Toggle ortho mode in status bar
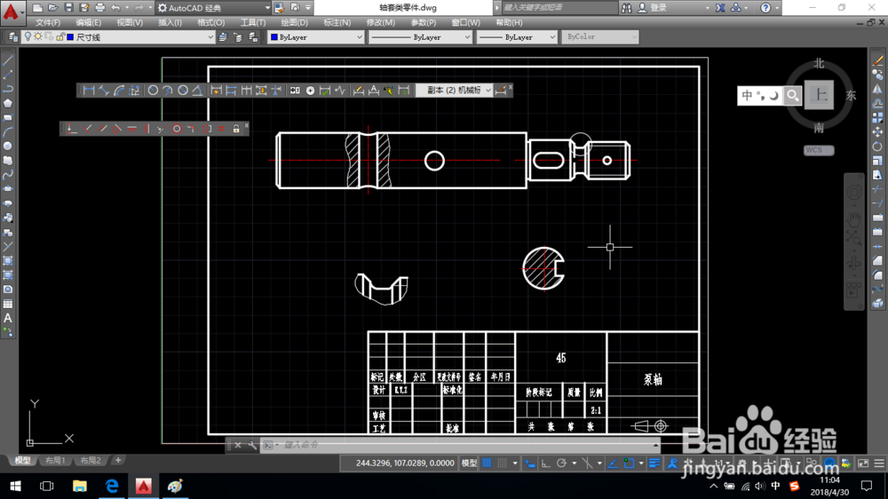 [x=545, y=463]
